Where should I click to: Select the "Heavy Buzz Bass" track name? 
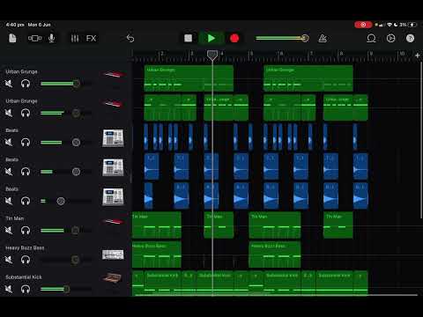pos(25,247)
